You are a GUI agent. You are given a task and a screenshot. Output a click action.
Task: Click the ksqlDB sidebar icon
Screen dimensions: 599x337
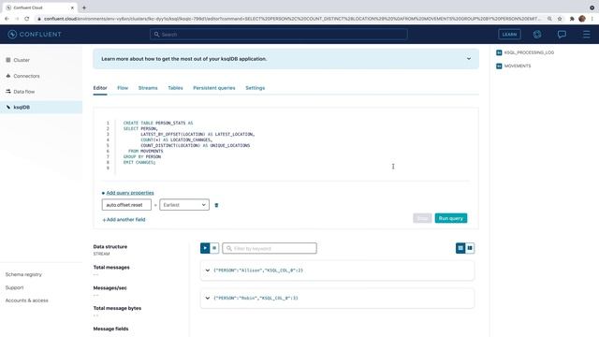point(8,107)
